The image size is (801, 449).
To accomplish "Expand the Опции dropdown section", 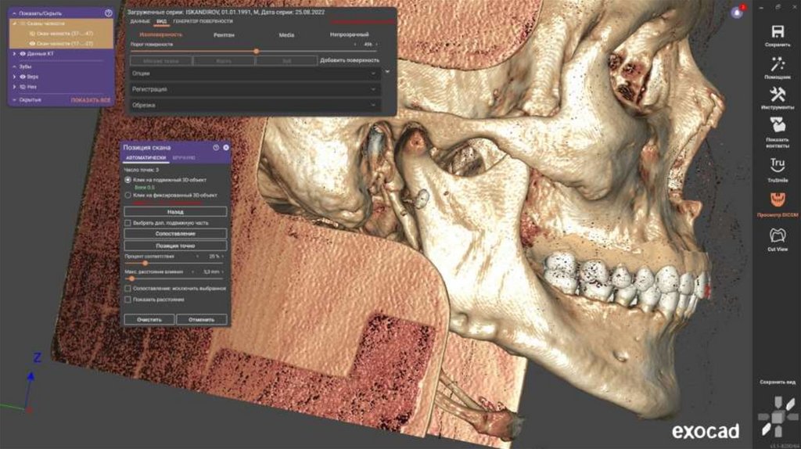I will pyautogui.click(x=255, y=74).
